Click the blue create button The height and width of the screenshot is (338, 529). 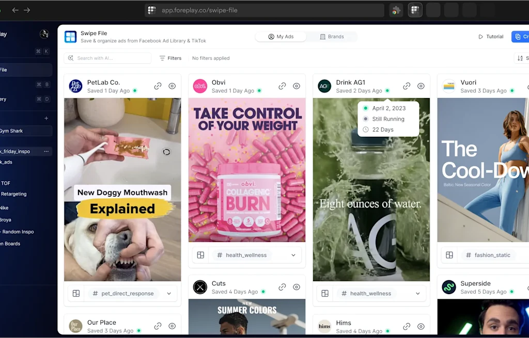point(520,37)
